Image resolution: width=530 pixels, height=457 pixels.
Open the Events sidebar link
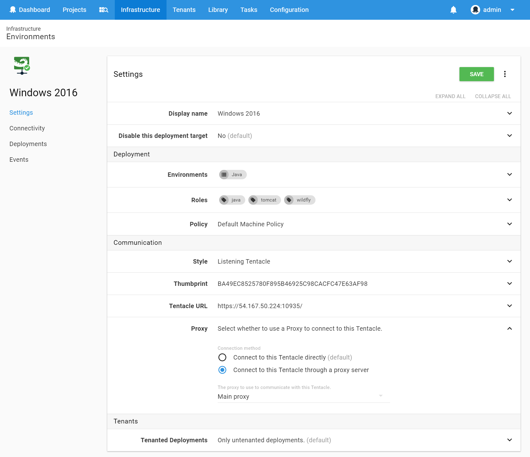point(19,160)
